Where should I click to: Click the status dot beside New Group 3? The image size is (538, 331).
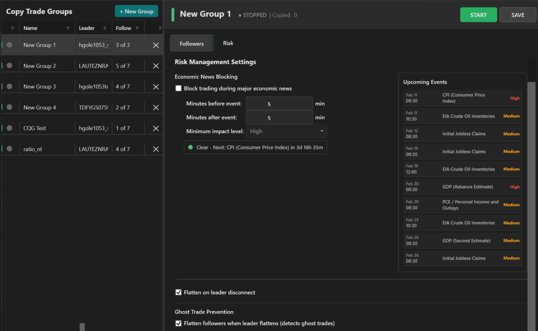pos(9,87)
